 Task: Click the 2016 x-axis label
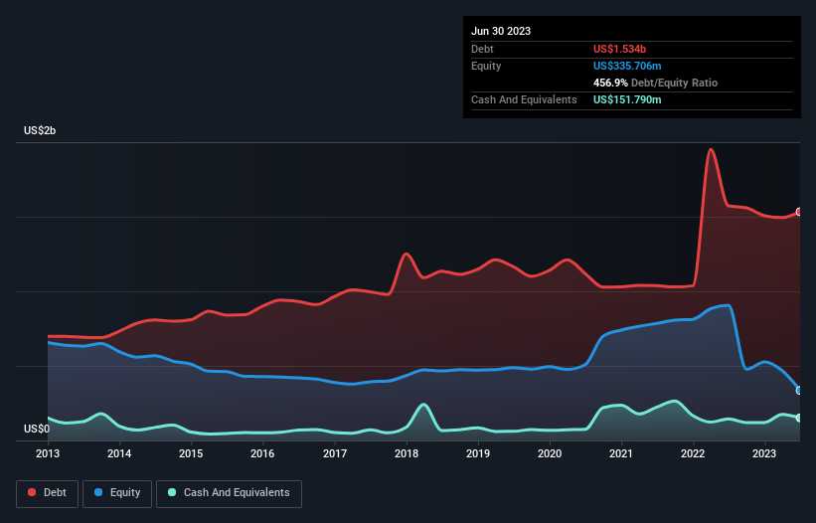point(262,453)
